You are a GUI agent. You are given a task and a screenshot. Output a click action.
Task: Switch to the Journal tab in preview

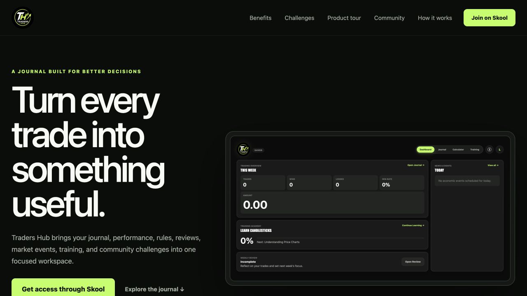point(442,150)
